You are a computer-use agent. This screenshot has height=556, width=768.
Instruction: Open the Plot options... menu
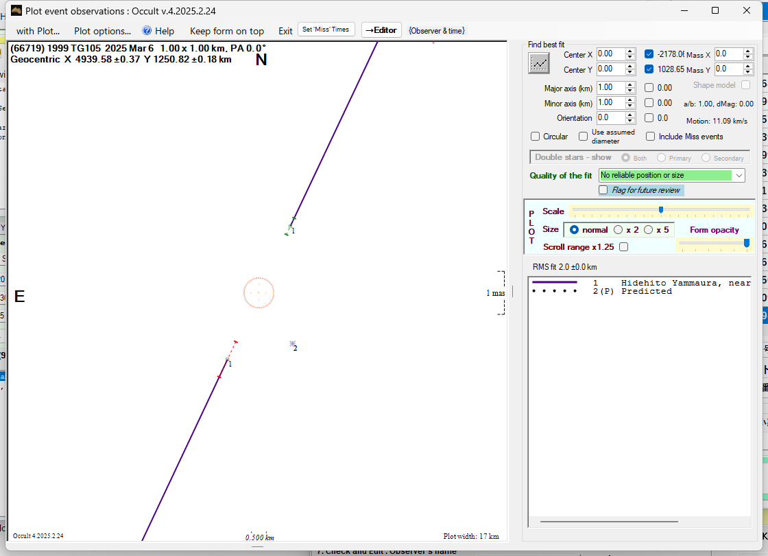[x=102, y=31]
